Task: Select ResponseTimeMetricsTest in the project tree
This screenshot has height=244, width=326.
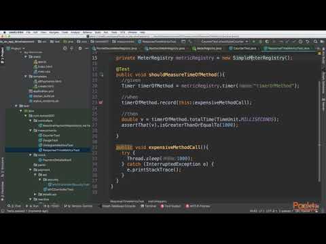Action: (x=59, y=150)
